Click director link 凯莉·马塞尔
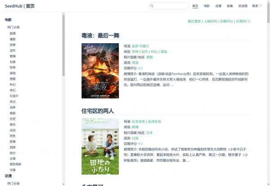 click(140, 46)
